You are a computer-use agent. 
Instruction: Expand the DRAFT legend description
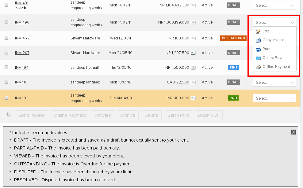[x=10, y=140]
